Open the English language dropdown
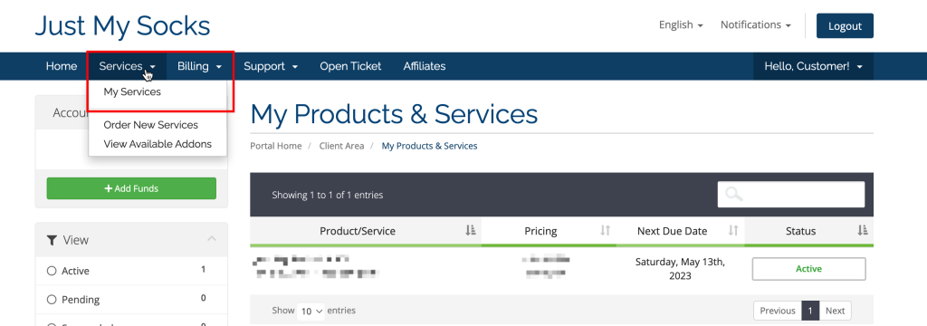The image size is (927, 326). [681, 24]
